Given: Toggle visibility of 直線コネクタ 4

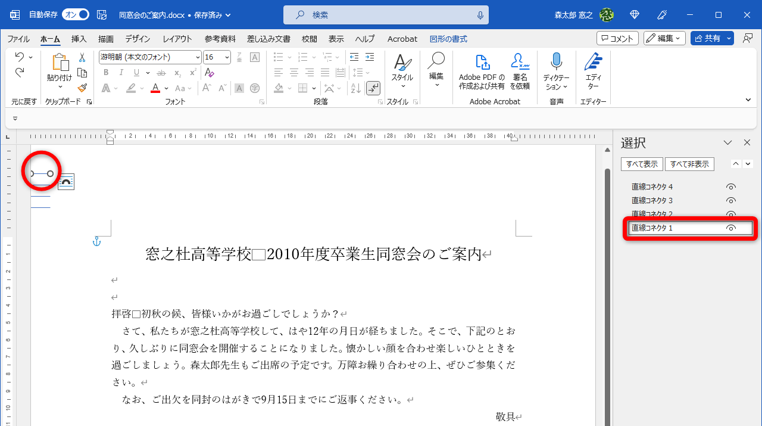Looking at the screenshot, I should [x=730, y=186].
